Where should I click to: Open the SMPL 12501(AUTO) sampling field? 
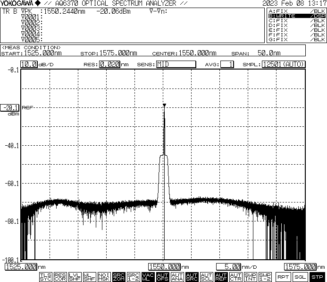[283, 64]
